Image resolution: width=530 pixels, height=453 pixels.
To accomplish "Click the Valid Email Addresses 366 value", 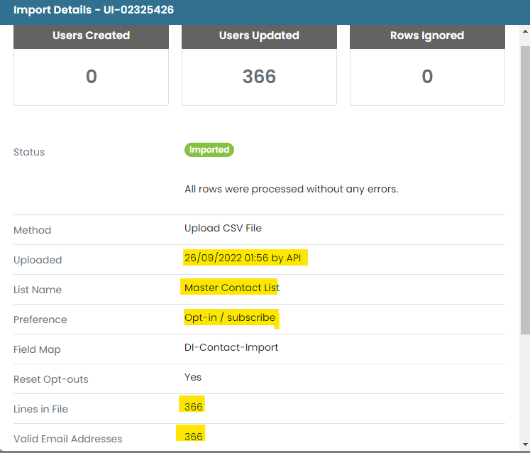I will (194, 437).
